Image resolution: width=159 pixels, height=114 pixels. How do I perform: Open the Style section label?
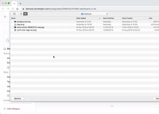coord(6,72)
